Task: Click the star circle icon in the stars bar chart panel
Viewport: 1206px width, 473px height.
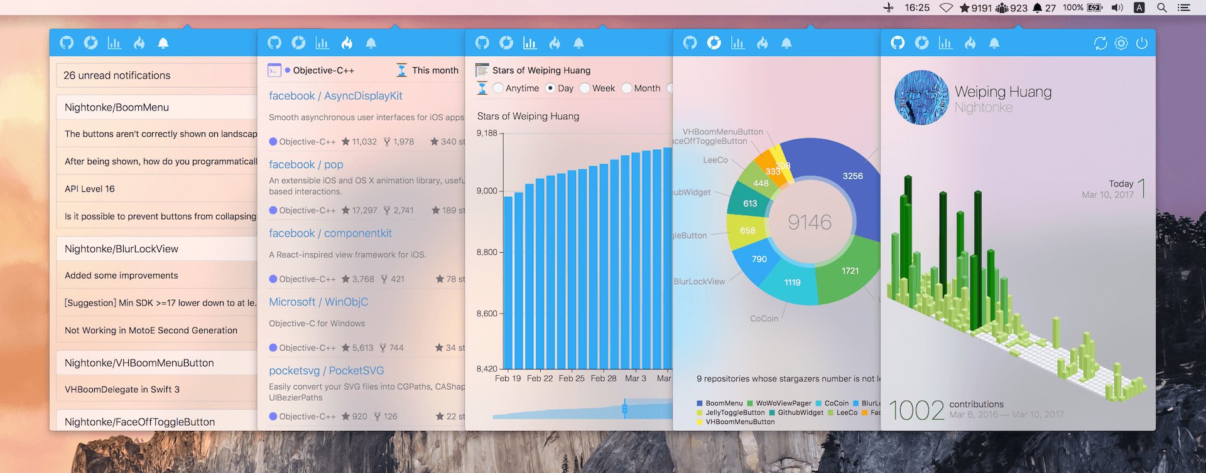Action: [506, 43]
